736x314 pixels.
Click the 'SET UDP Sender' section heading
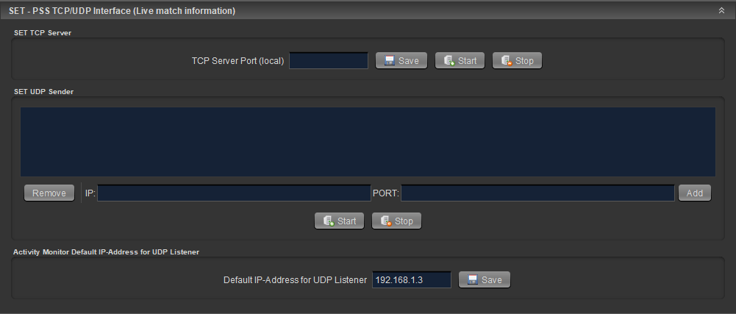(43, 91)
